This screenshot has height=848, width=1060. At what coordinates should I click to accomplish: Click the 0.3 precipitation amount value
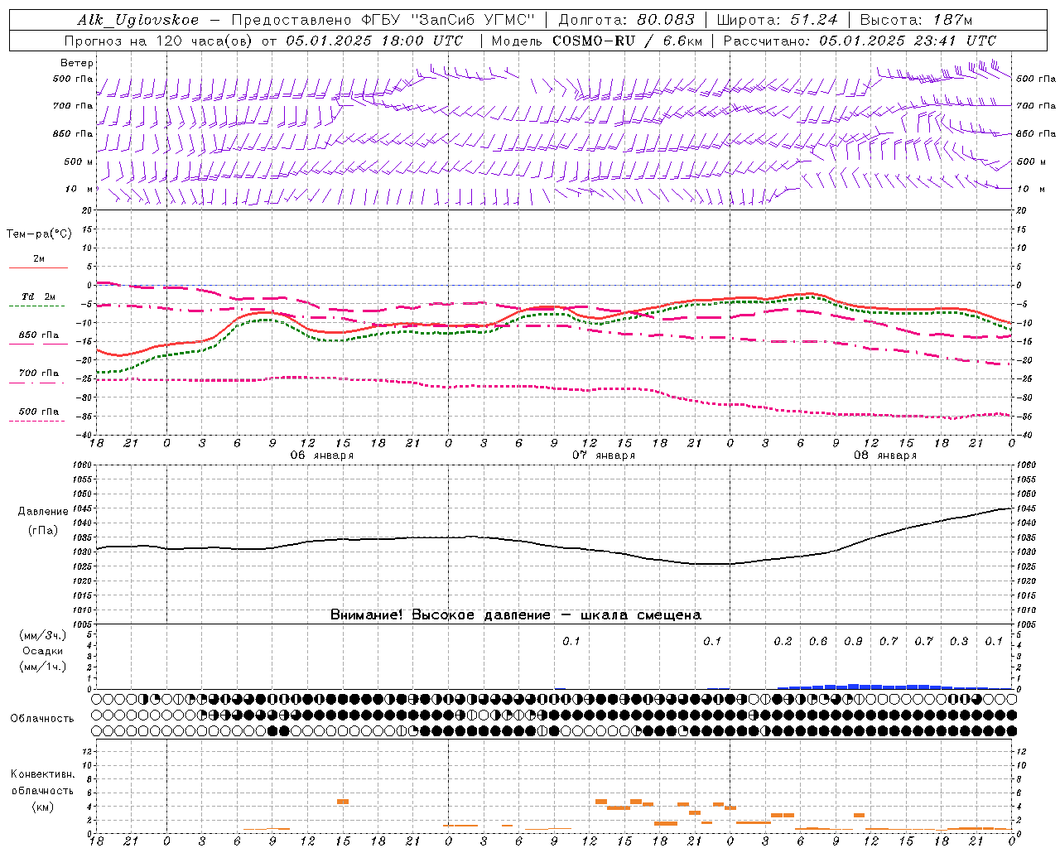point(959,641)
